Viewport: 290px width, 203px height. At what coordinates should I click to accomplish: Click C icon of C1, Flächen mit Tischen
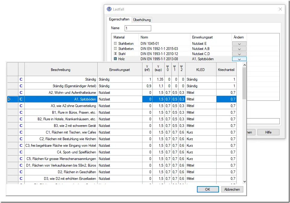click(21, 132)
